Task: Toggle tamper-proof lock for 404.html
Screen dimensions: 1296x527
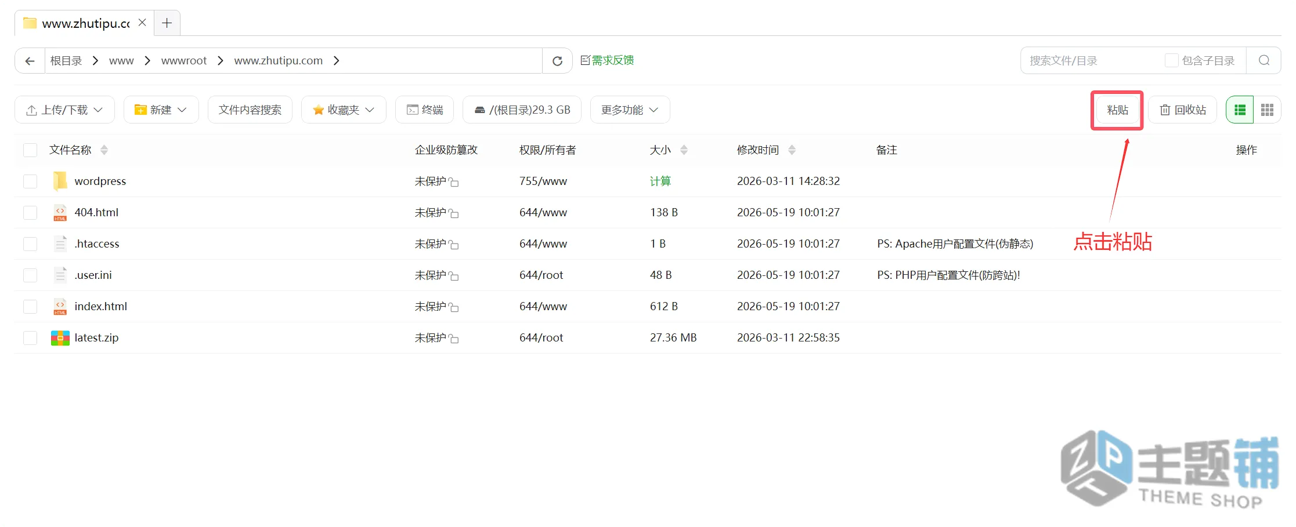Action: (454, 213)
